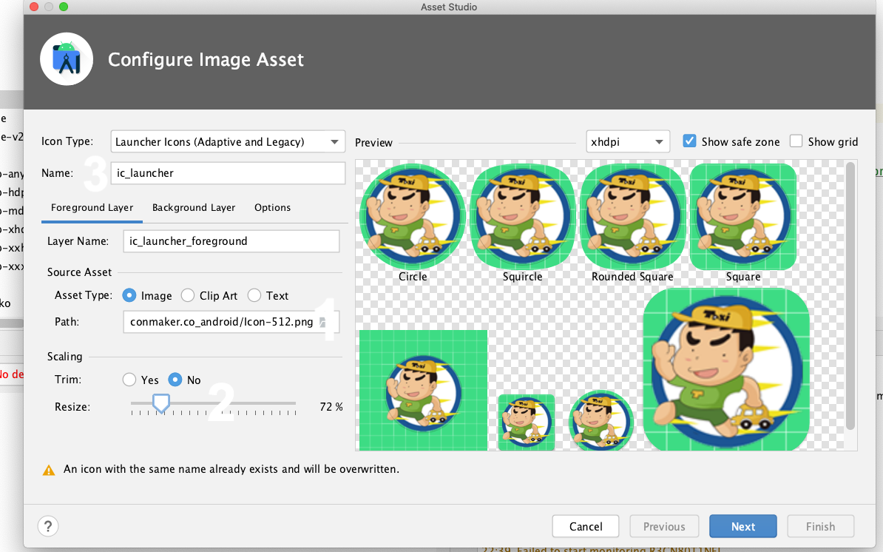Click the small round icon preview
883x552 pixels.
tap(601, 421)
